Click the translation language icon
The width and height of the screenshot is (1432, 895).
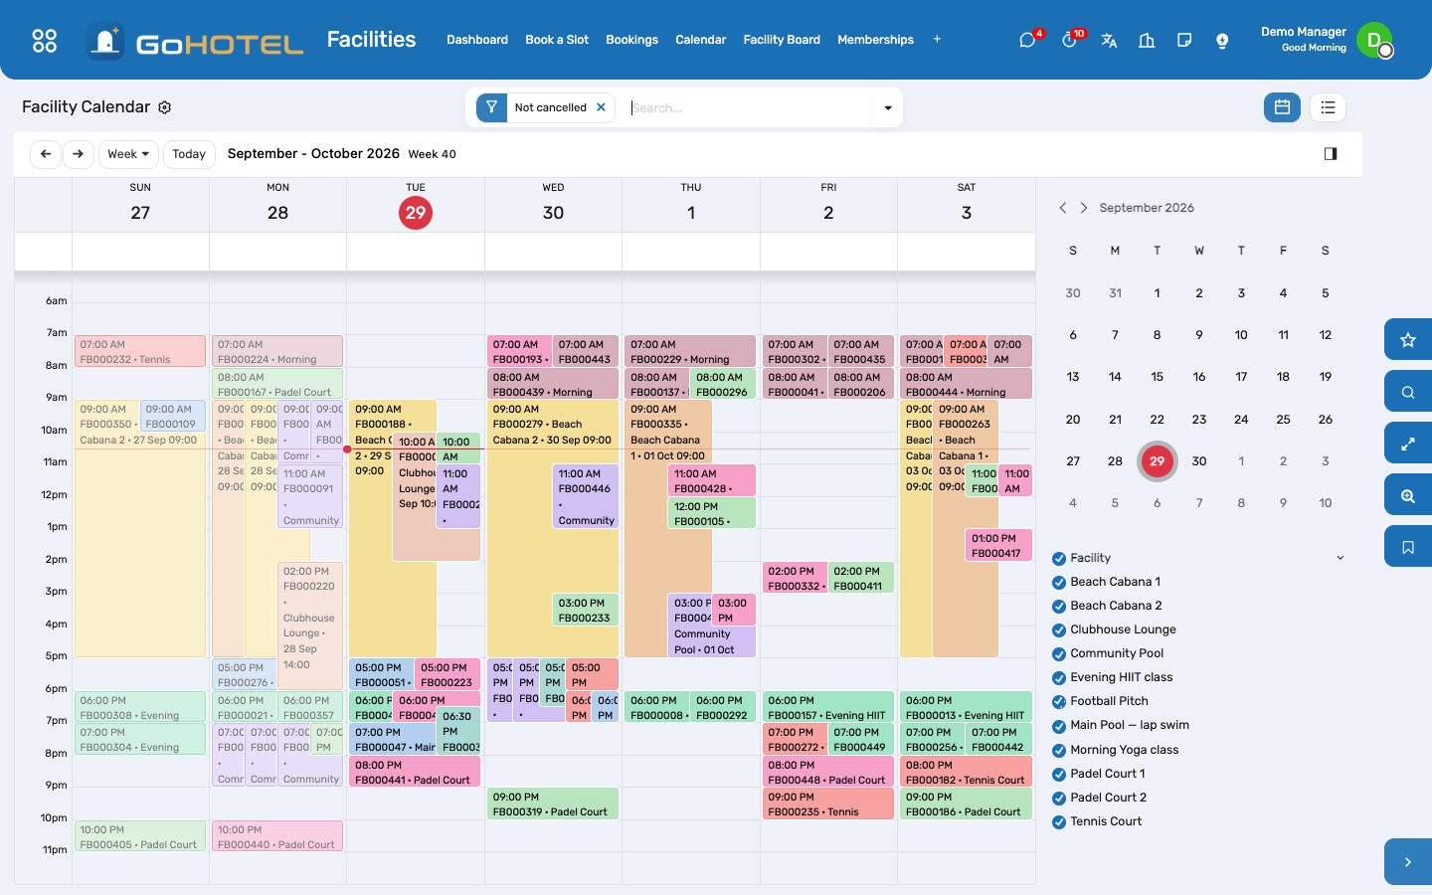point(1109,40)
